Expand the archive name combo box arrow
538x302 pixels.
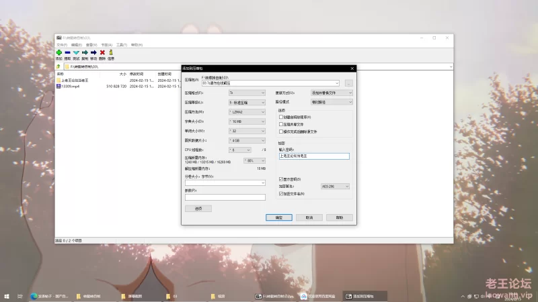pyautogui.click(x=337, y=83)
